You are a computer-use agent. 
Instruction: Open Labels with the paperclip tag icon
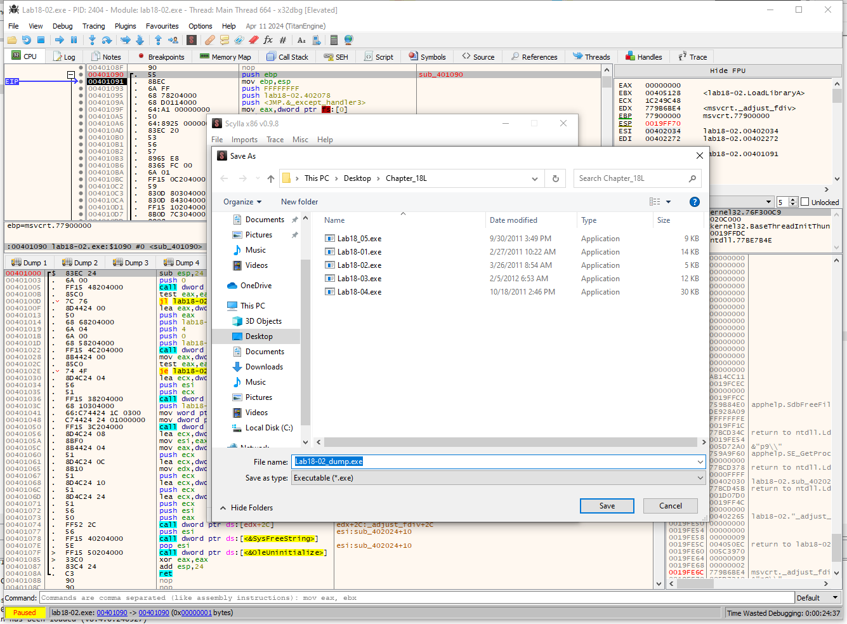click(239, 40)
